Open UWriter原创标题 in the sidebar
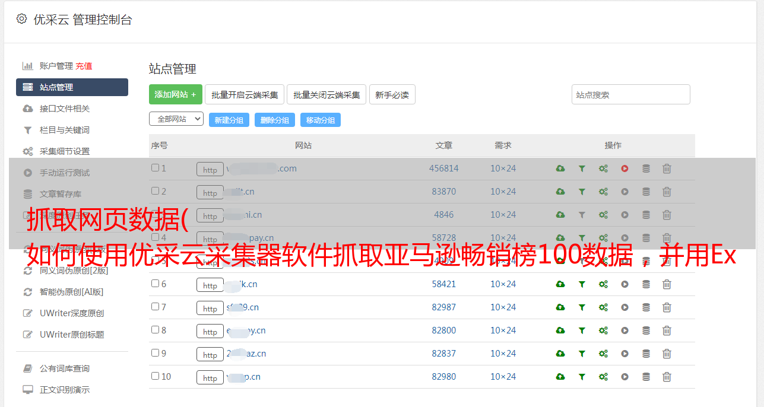Screen dimensions: 764x407 click(72, 335)
